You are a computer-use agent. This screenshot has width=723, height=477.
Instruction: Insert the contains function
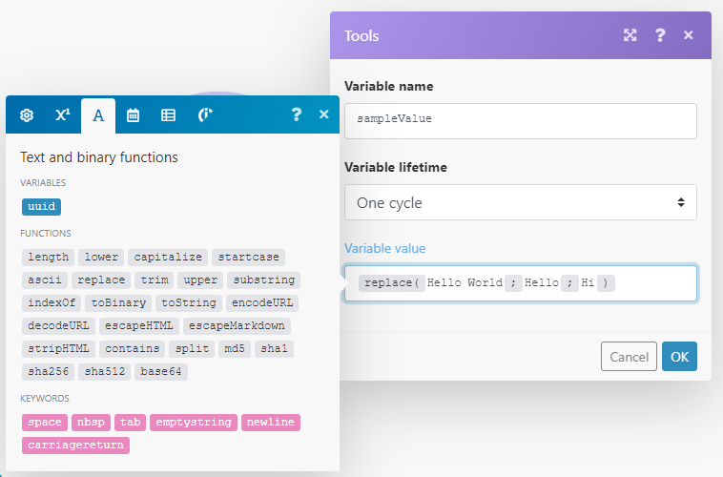[x=132, y=349]
